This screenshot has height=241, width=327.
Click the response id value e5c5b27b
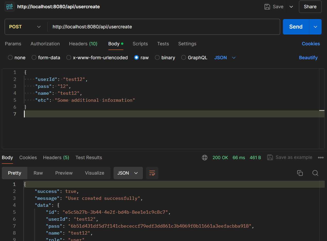click(x=115, y=212)
